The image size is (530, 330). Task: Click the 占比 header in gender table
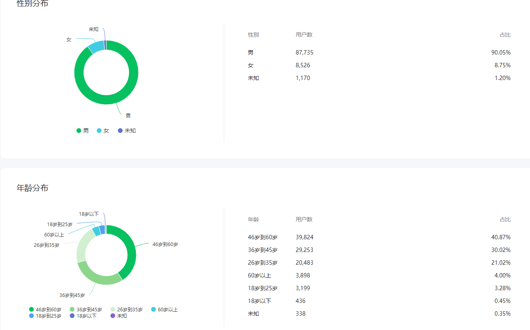505,35
